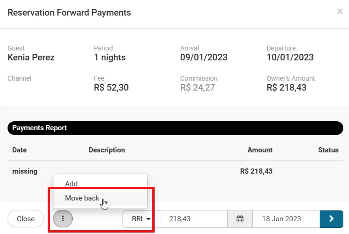The height and width of the screenshot is (234, 349).
Task: Click the Amount column header
Action: coord(260,150)
